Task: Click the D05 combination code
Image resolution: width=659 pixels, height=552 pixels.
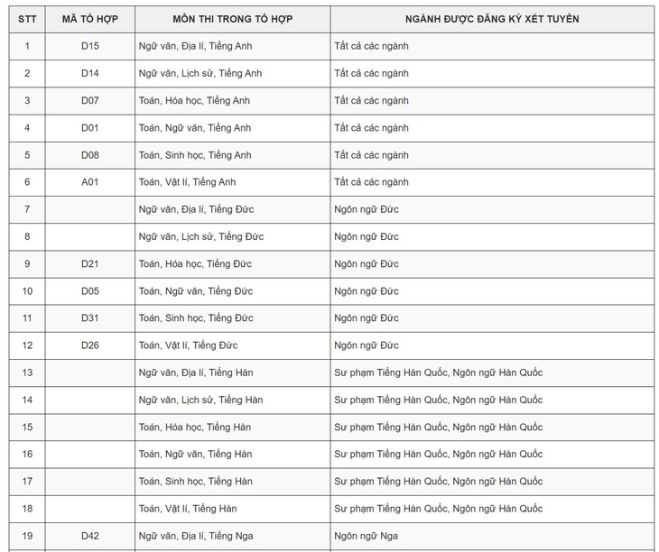Action: coord(90,291)
